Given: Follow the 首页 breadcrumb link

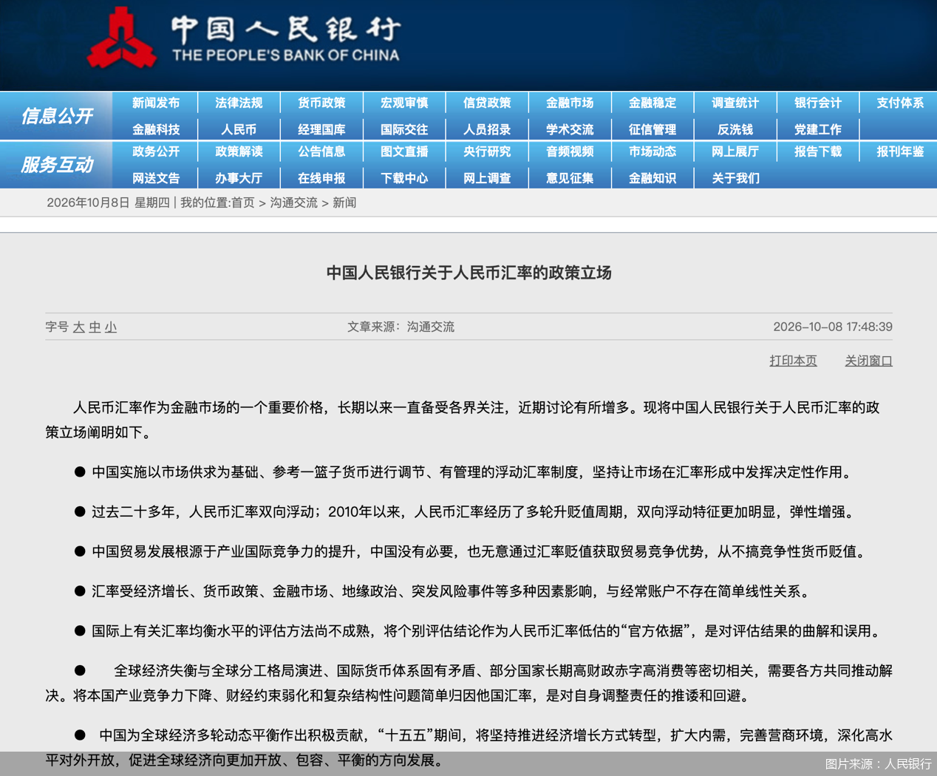Looking at the screenshot, I should click(x=243, y=202).
